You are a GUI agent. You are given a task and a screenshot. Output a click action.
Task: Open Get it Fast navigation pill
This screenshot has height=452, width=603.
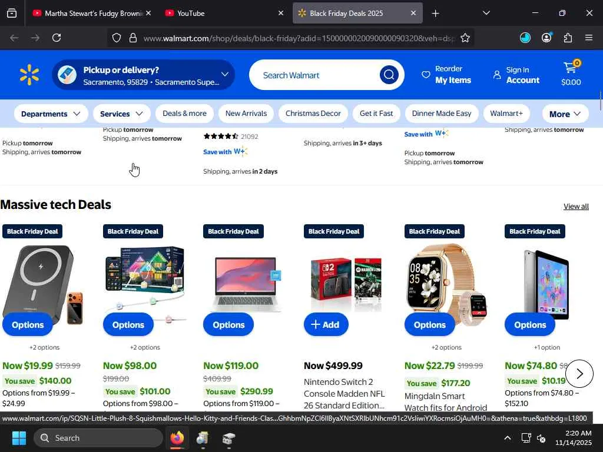[376, 114]
